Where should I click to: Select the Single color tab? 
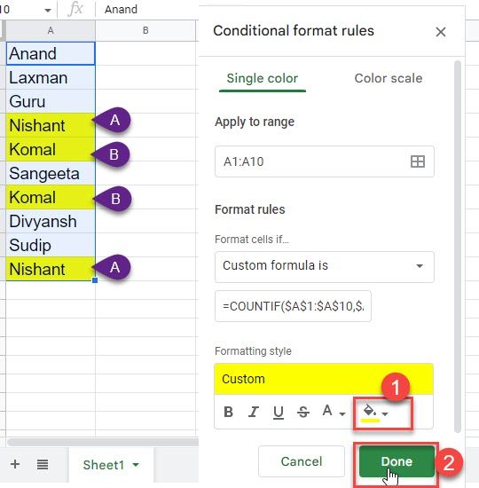[x=262, y=78]
